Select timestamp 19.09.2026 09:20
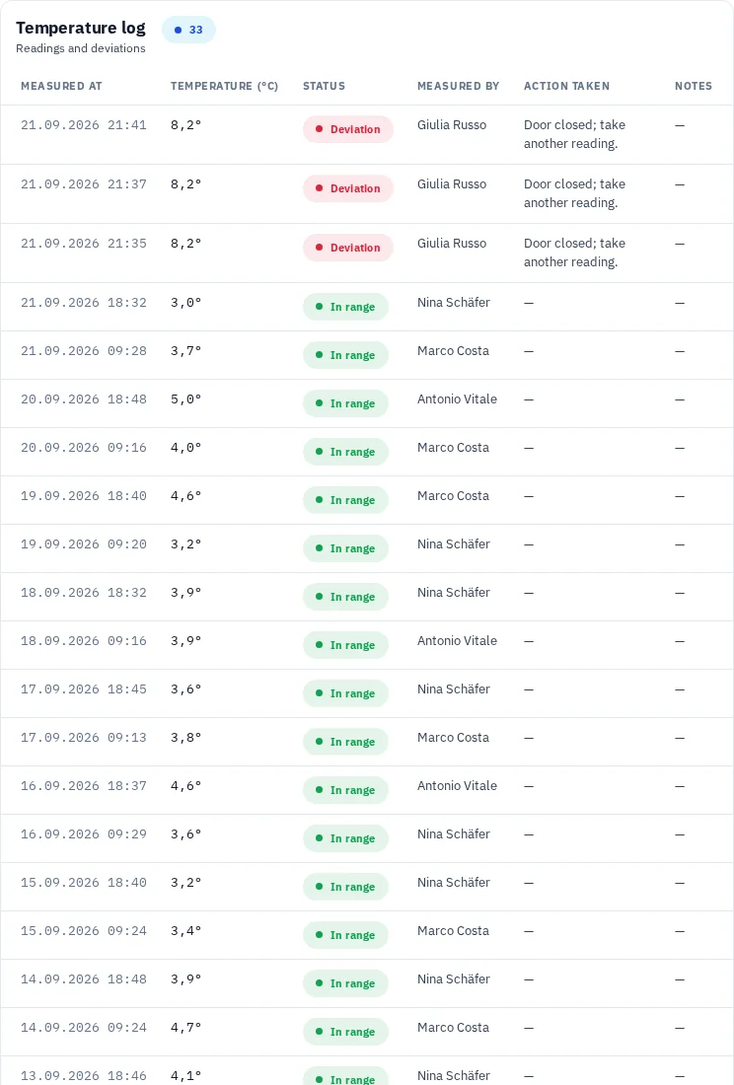This screenshot has width=734, height=1085. coord(84,544)
